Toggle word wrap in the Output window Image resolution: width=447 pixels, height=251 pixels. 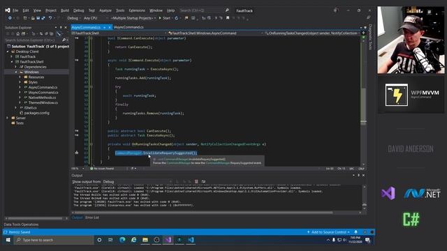[x=203, y=181]
